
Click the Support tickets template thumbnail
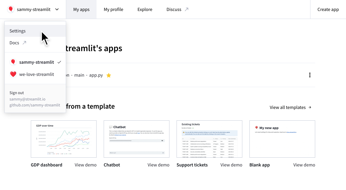(209, 139)
